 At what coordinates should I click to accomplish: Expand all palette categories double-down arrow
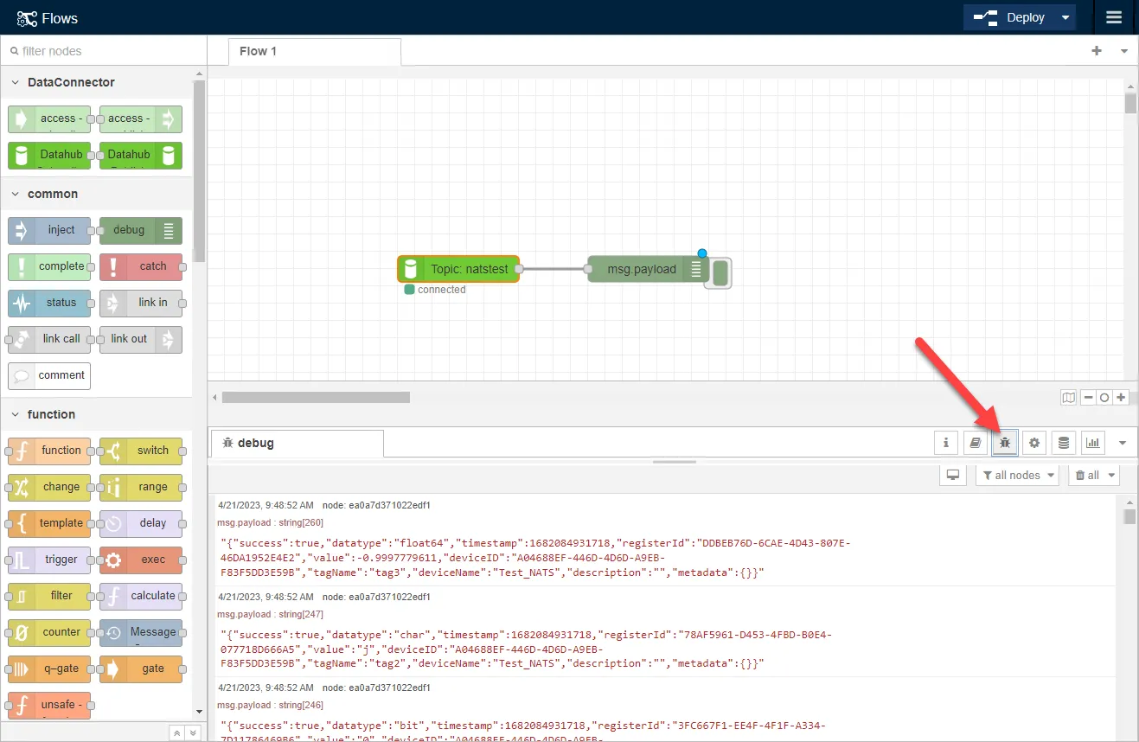point(193,732)
